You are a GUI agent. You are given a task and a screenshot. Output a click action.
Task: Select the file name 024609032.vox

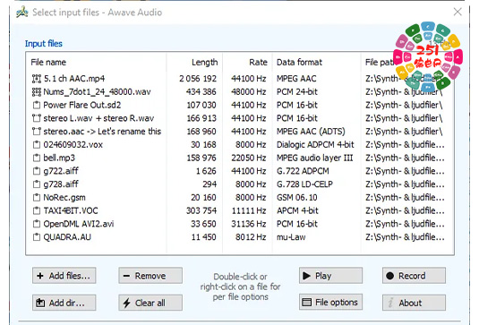click(73, 144)
